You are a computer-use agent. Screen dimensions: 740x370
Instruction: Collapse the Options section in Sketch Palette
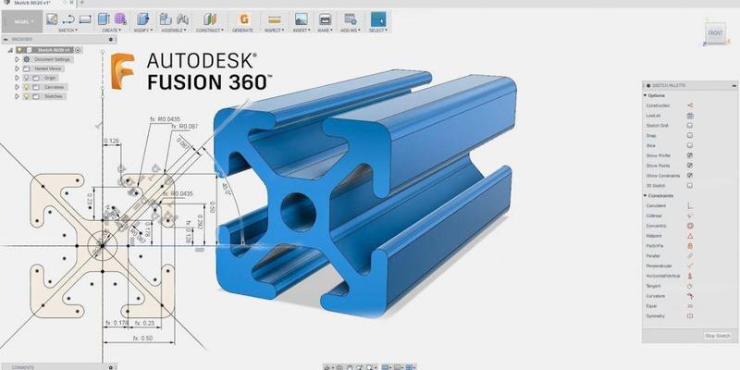[x=645, y=95]
